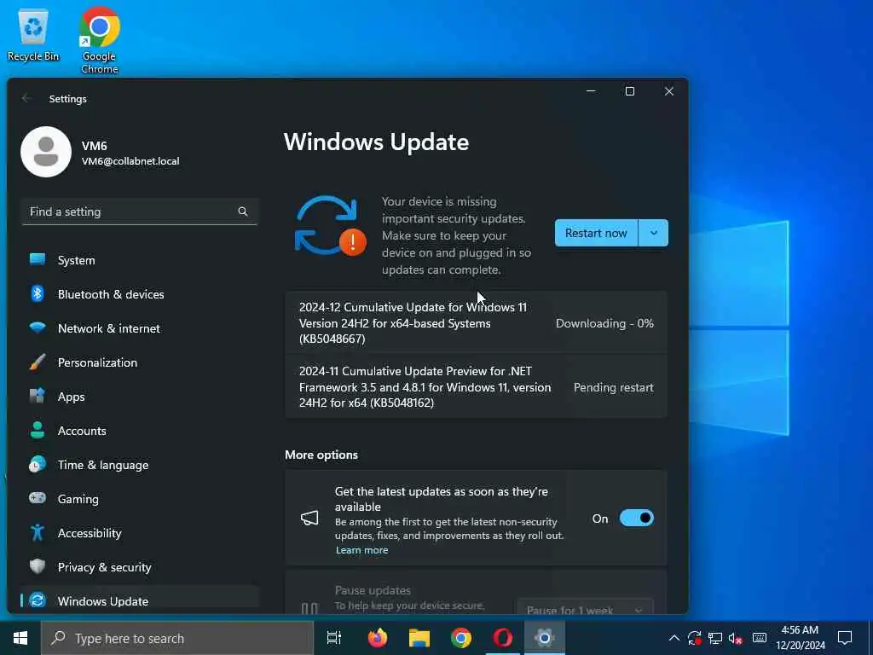Open the touch keyboard tray icon
The image size is (873, 655).
tap(760, 638)
